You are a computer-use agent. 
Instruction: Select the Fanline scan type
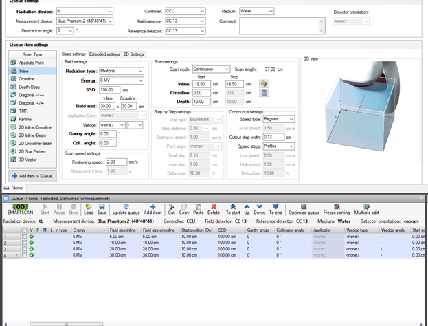coord(32,119)
